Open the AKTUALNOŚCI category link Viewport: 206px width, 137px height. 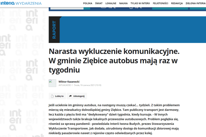(x=65, y=85)
